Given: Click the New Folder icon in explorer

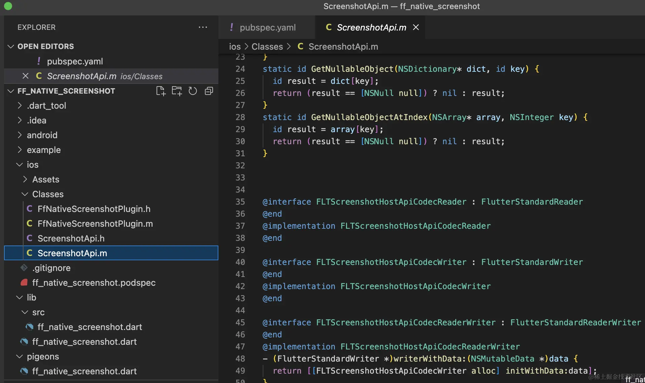Looking at the screenshot, I should (x=177, y=91).
